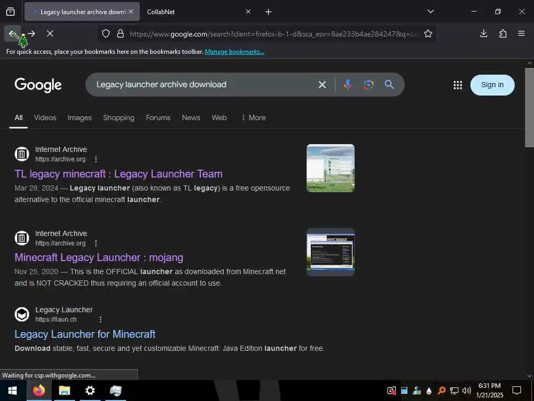
Task: Close the CollabNet tab
Action: 248,11
